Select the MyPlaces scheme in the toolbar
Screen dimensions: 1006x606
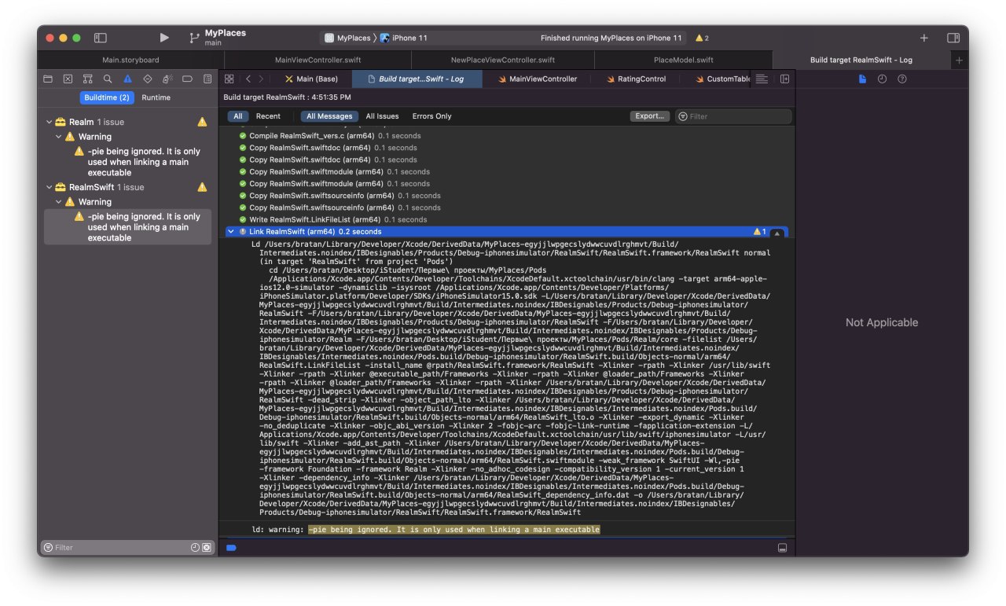(348, 38)
